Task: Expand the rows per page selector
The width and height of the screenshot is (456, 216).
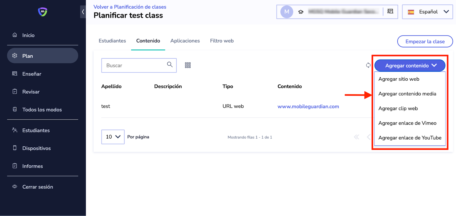Action: tap(113, 137)
